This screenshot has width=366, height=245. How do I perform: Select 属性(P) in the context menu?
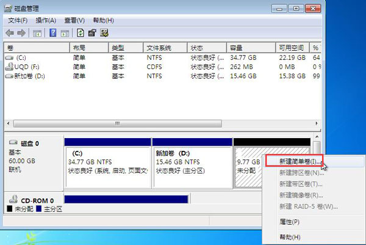click(289, 221)
